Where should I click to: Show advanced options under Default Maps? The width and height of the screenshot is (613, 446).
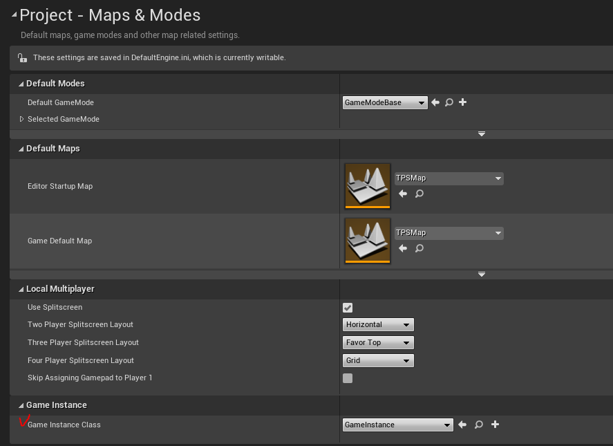point(482,275)
